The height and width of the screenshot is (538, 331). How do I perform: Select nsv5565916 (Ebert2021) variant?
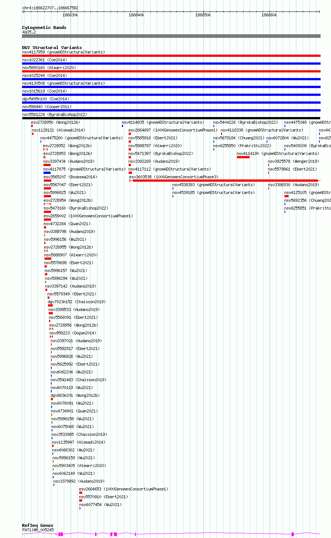click(x=153, y=138)
